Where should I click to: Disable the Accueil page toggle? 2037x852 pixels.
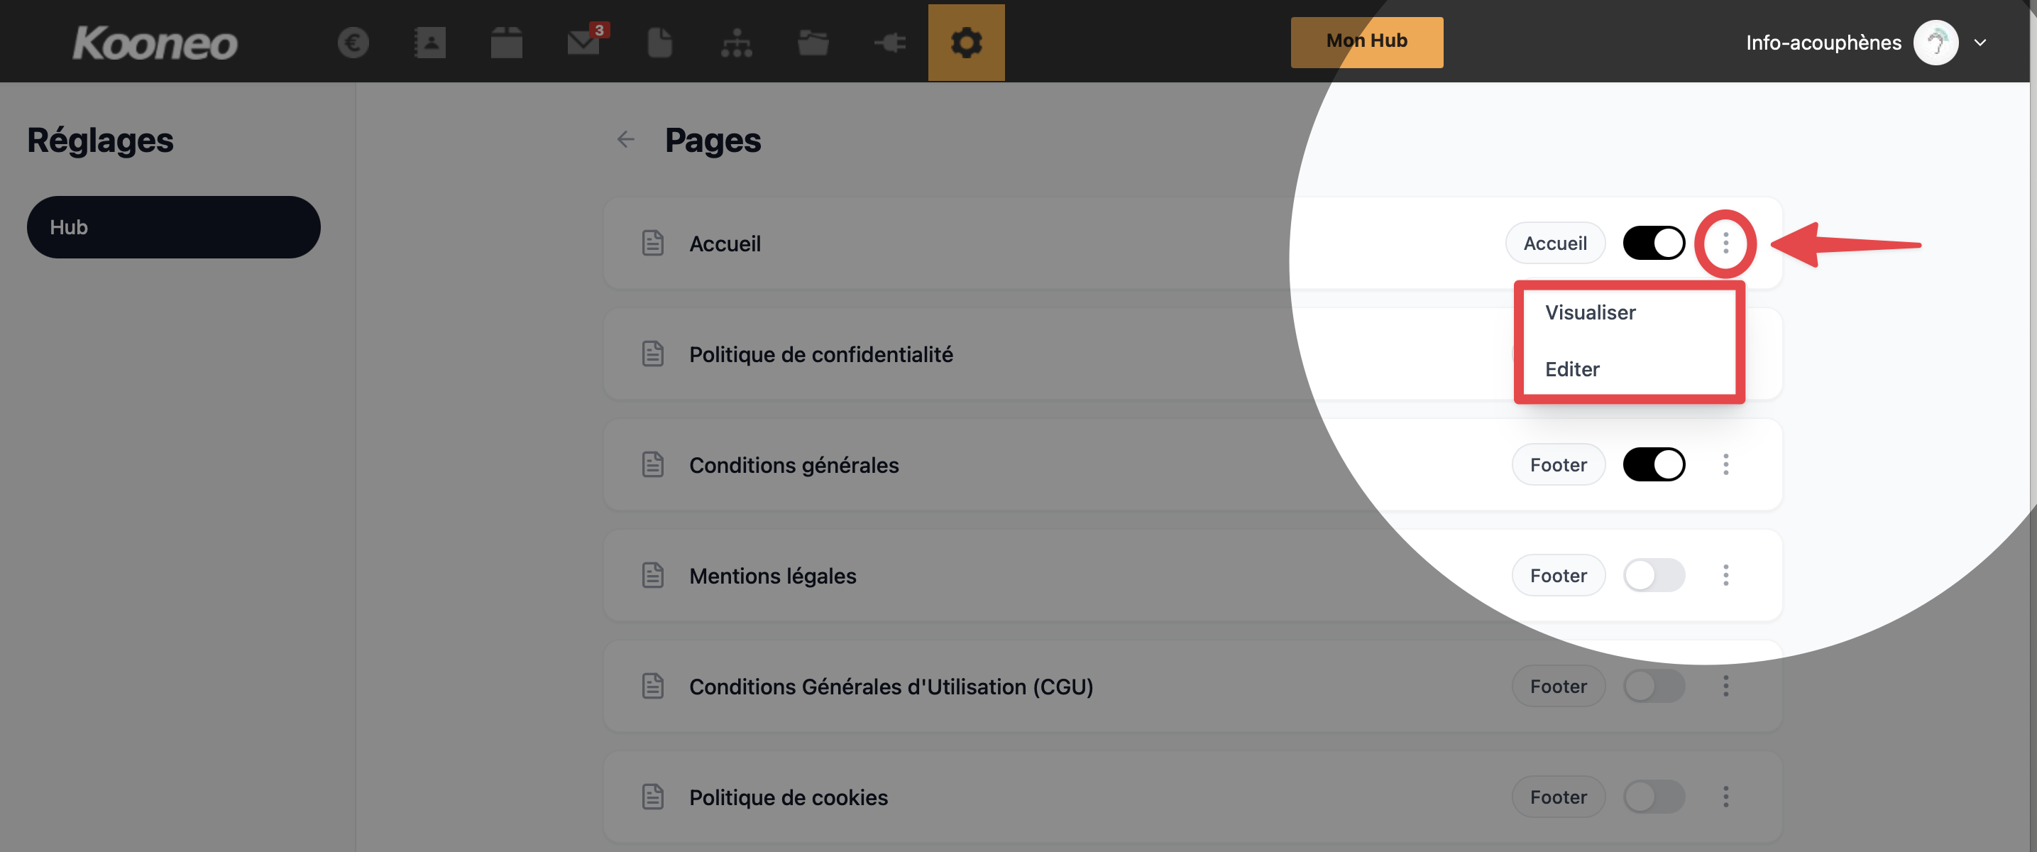(x=1654, y=243)
